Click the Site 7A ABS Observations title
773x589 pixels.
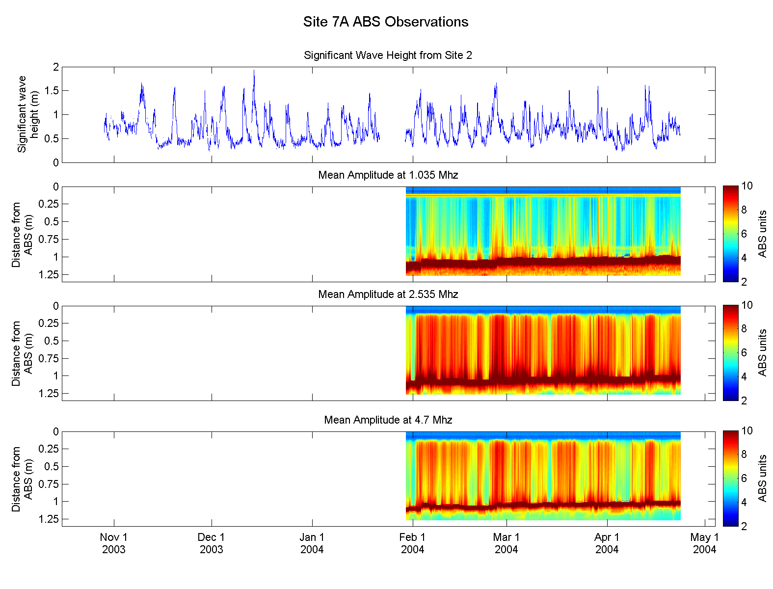click(386, 22)
